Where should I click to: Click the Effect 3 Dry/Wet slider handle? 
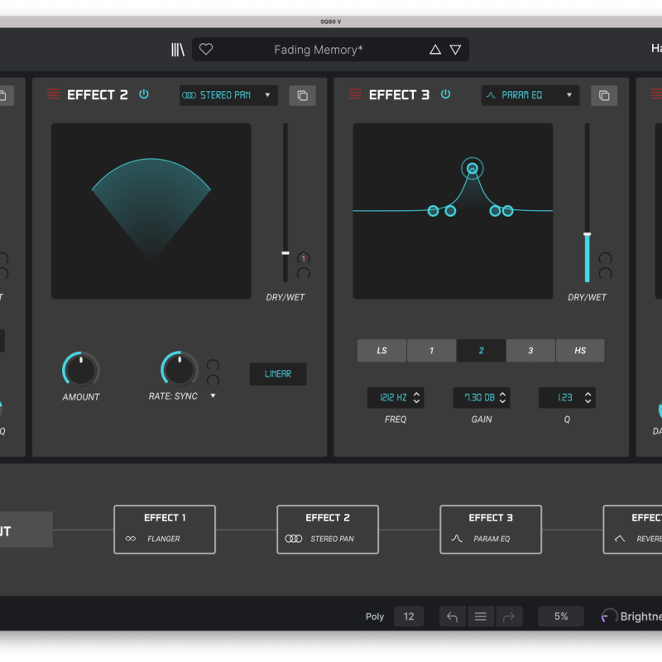pos(588,234)
